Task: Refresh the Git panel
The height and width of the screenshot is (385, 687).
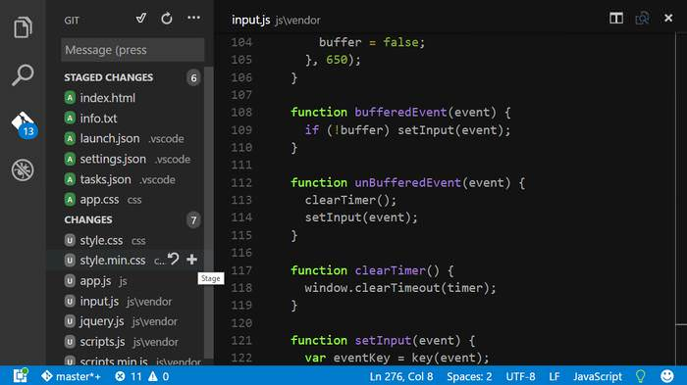Action: pyautogui.click(x=167, y=19)
